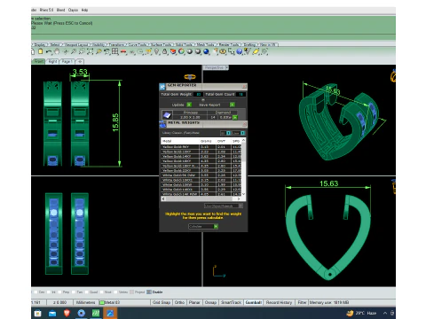Click the Undo arrow toolbar icon
Screen dimensions: 426x319
[49, 51]
